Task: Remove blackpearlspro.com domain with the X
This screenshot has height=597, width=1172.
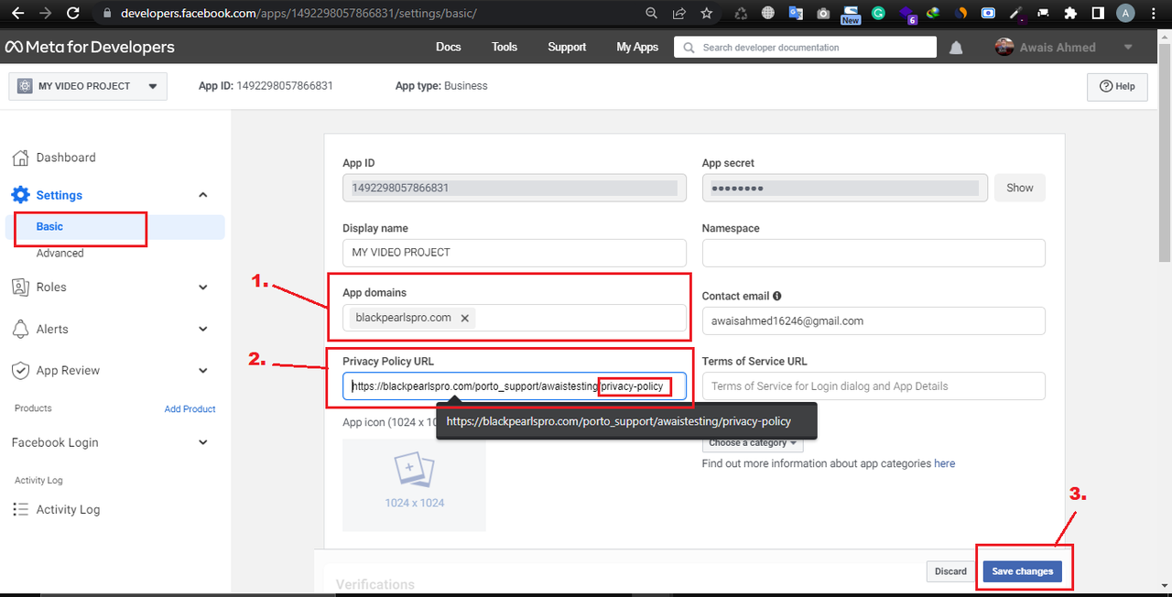Action: (x=464, y=318)
